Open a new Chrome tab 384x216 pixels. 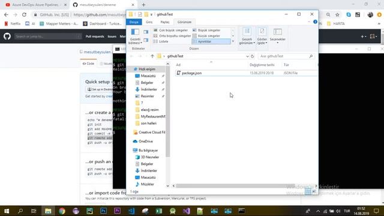click(143, 5)
